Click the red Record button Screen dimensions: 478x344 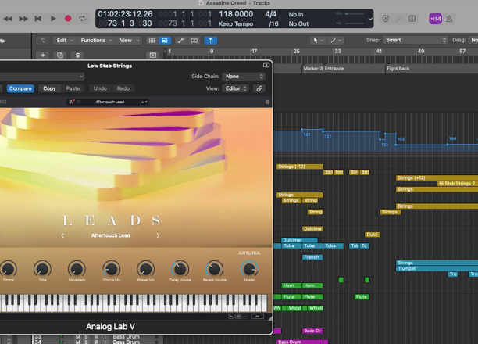[x=68, y=19]
